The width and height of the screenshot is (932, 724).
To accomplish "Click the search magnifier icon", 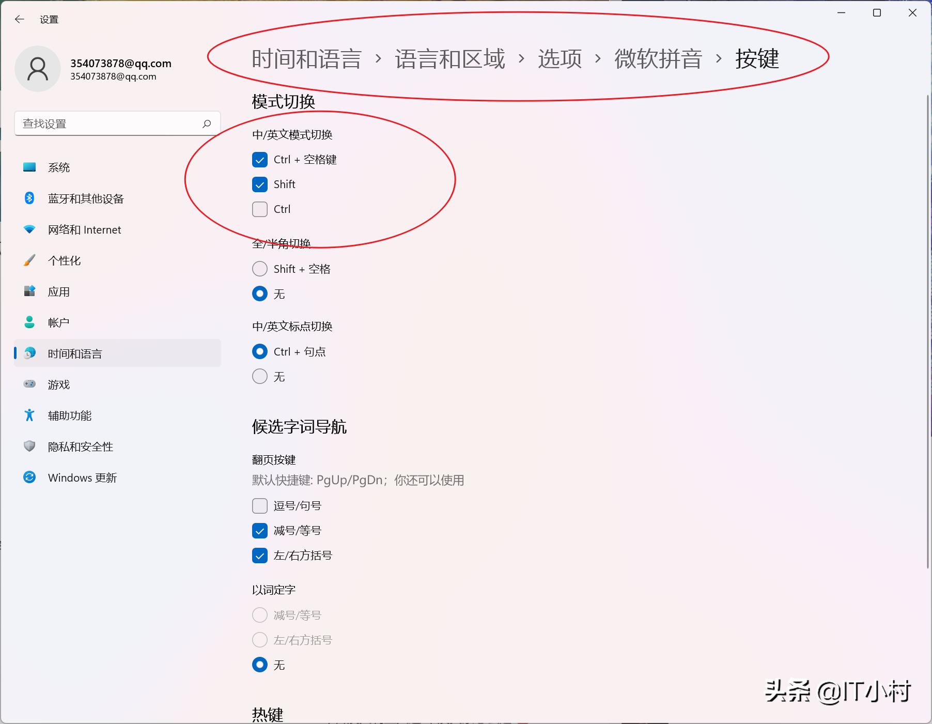I will (x=207, y=124).
